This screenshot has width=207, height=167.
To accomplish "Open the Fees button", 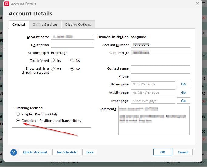I will click(90, 152).
